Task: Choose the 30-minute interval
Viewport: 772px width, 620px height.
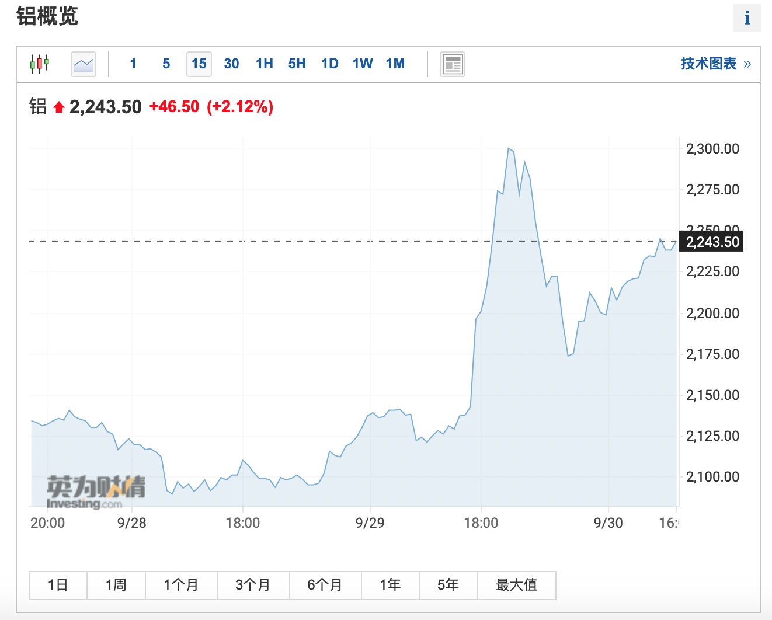Action: [231, 64]
